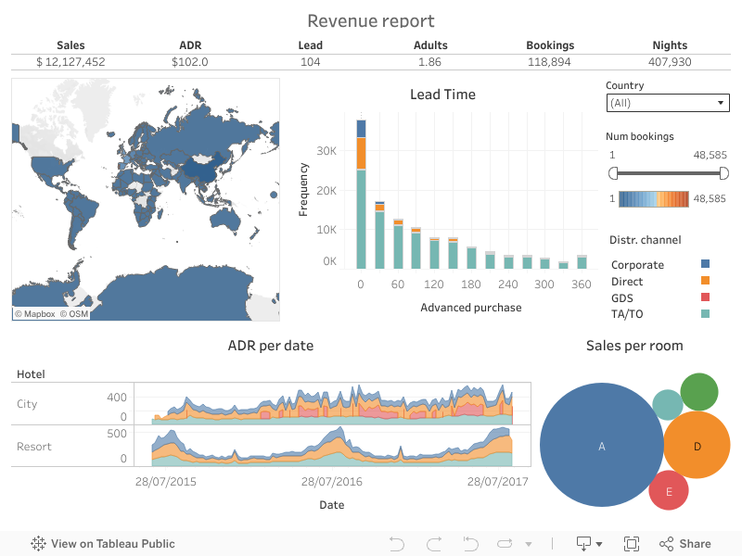Enter full screen mode
The width and height of the screenshot is (742, 556).
632,544
